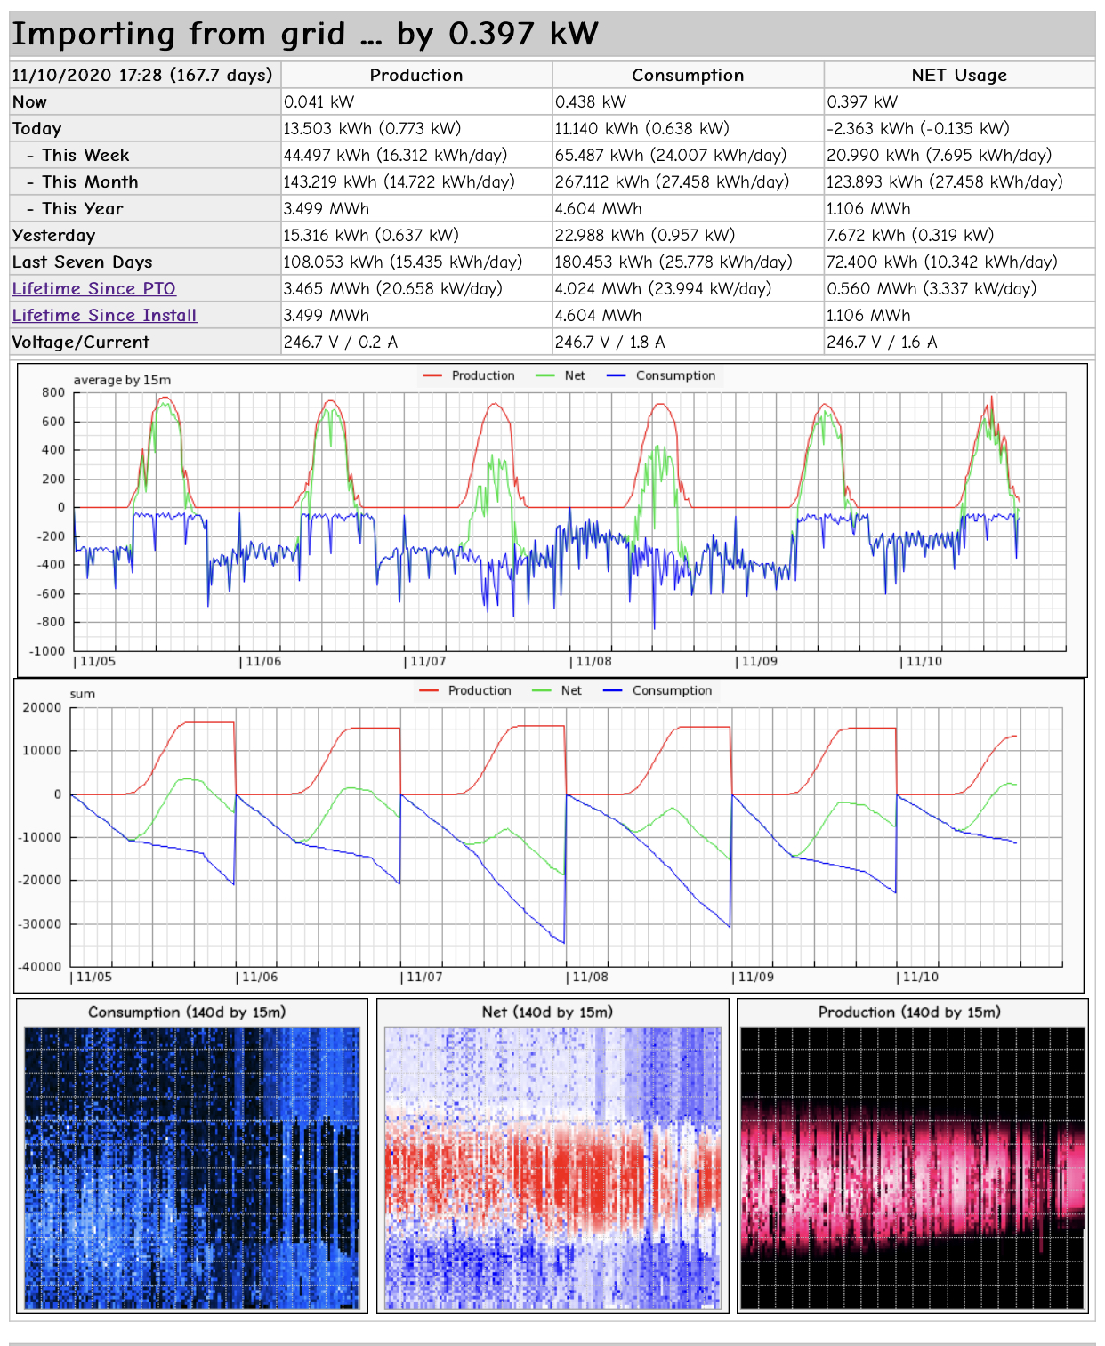The image size is (1105, 1346).
Task: Select the "Now" row label
Action: pos(29,102)
